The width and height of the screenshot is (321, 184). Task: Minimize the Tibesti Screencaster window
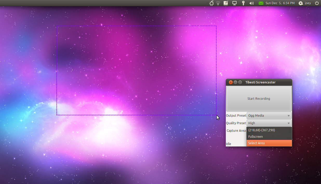pyautogui.click(x=235, y=82)
